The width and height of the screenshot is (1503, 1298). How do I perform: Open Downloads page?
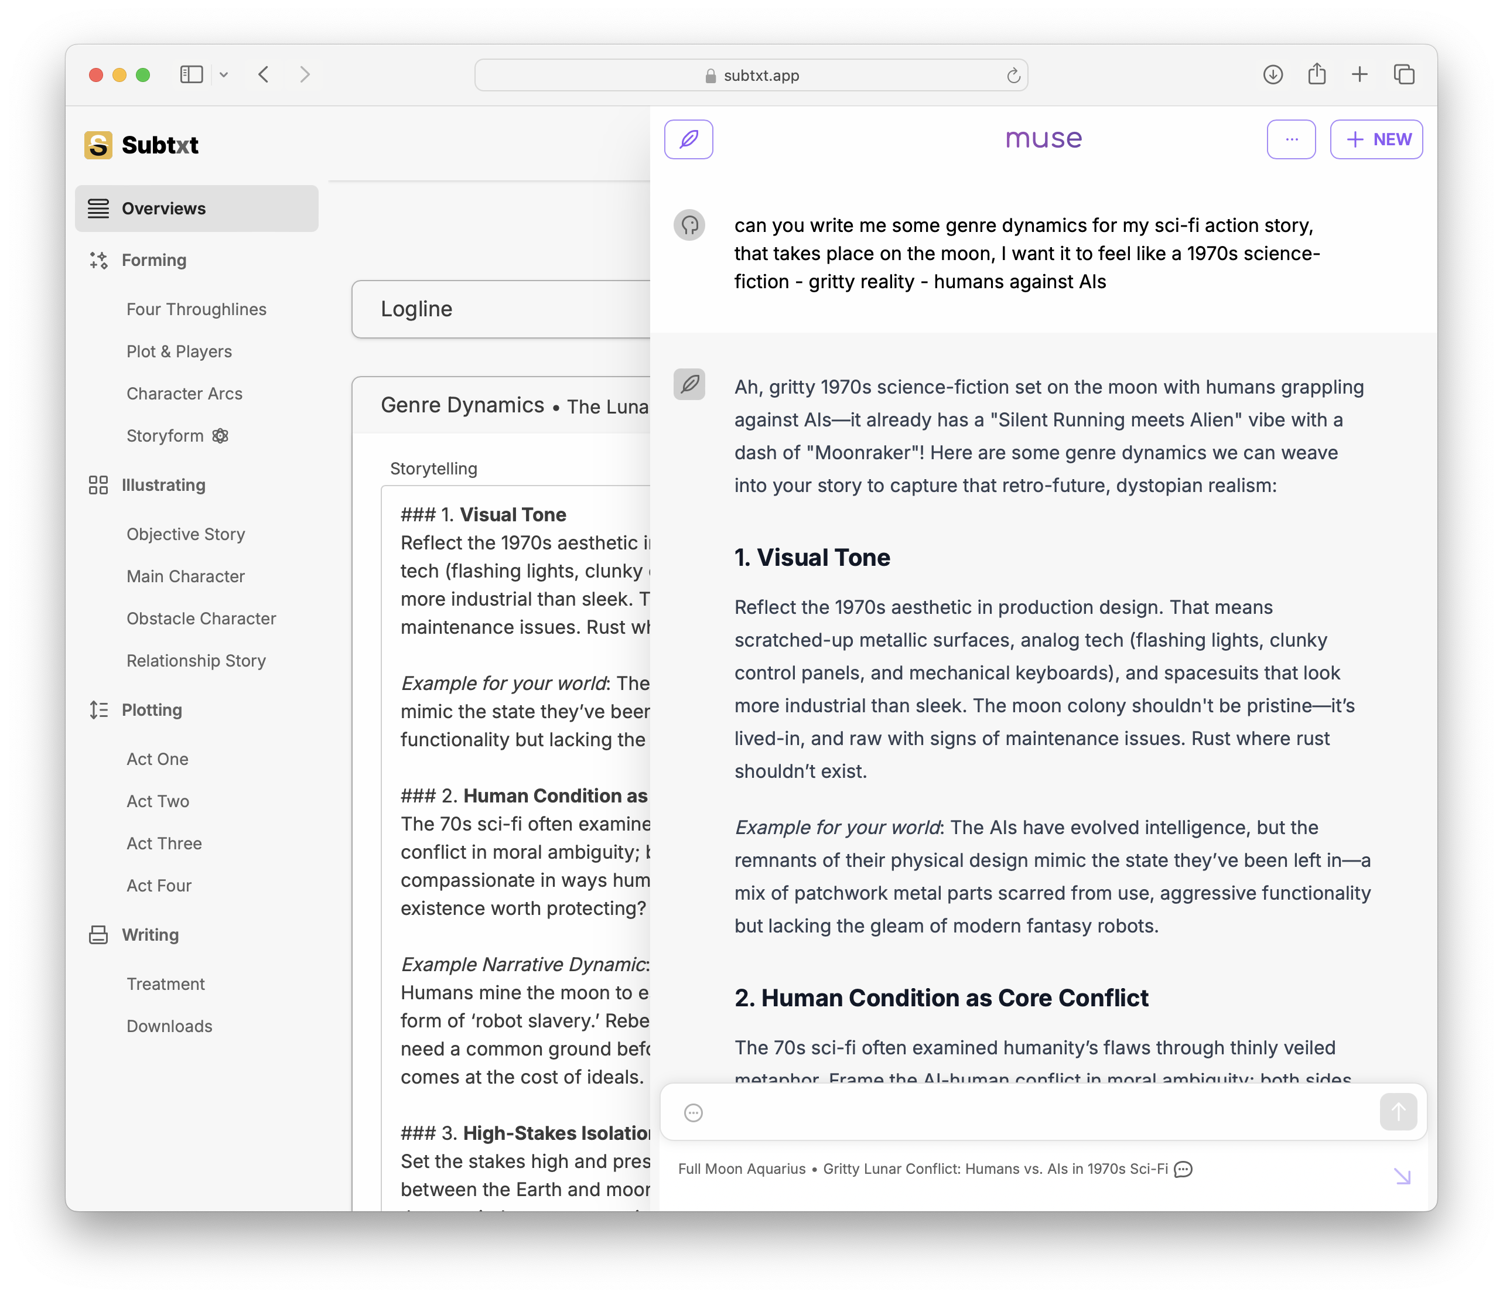coord(169,1026)
